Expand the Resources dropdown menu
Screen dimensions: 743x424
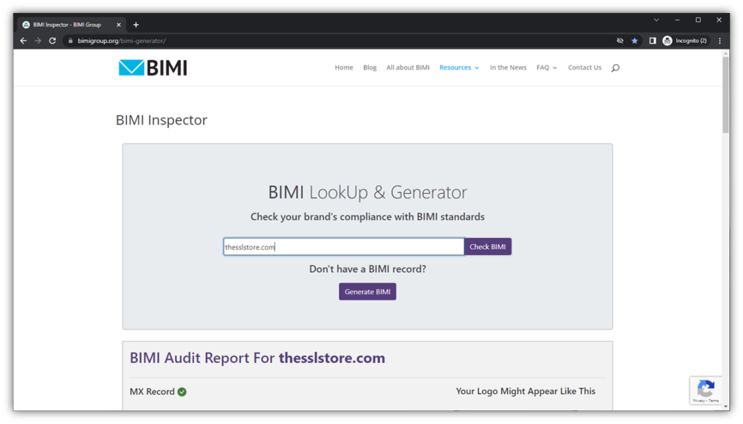pyautogui.click(x=459, y=68)
